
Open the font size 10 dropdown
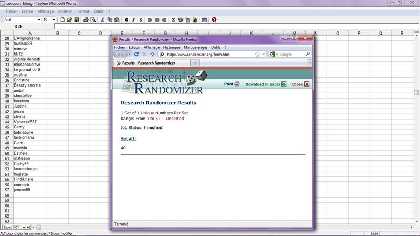click(54, 20)
